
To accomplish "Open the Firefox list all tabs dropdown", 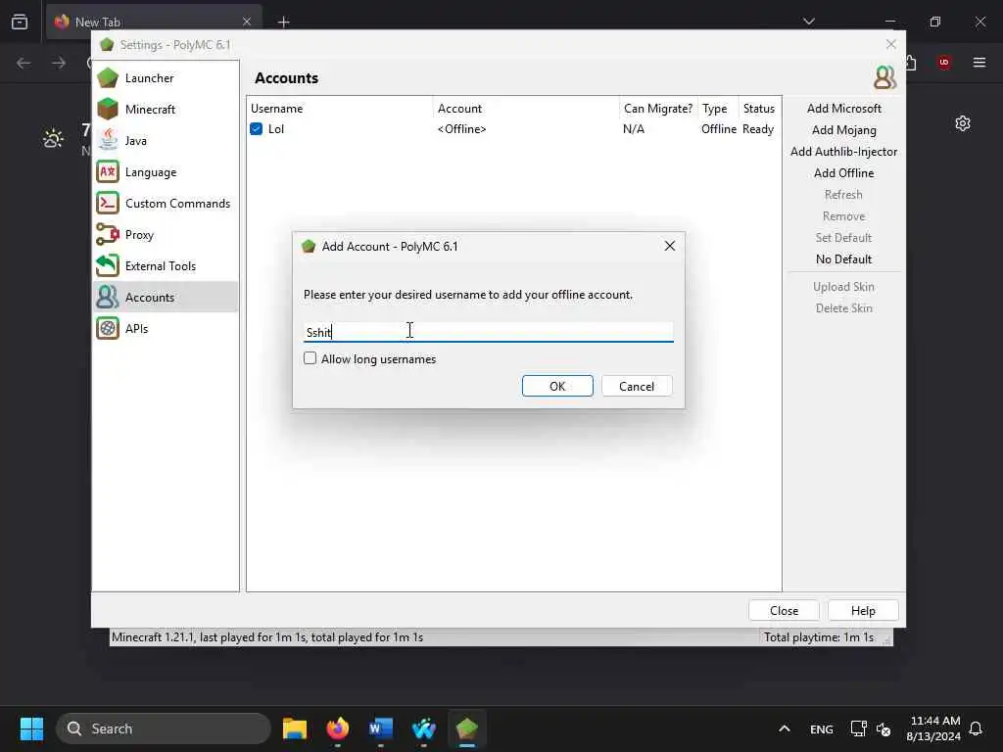I will click(808, 22).
